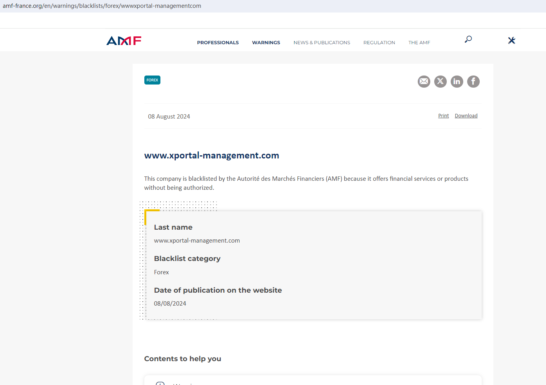Click the Contents to help you heading
546x385 pixels.
(182, 359)
